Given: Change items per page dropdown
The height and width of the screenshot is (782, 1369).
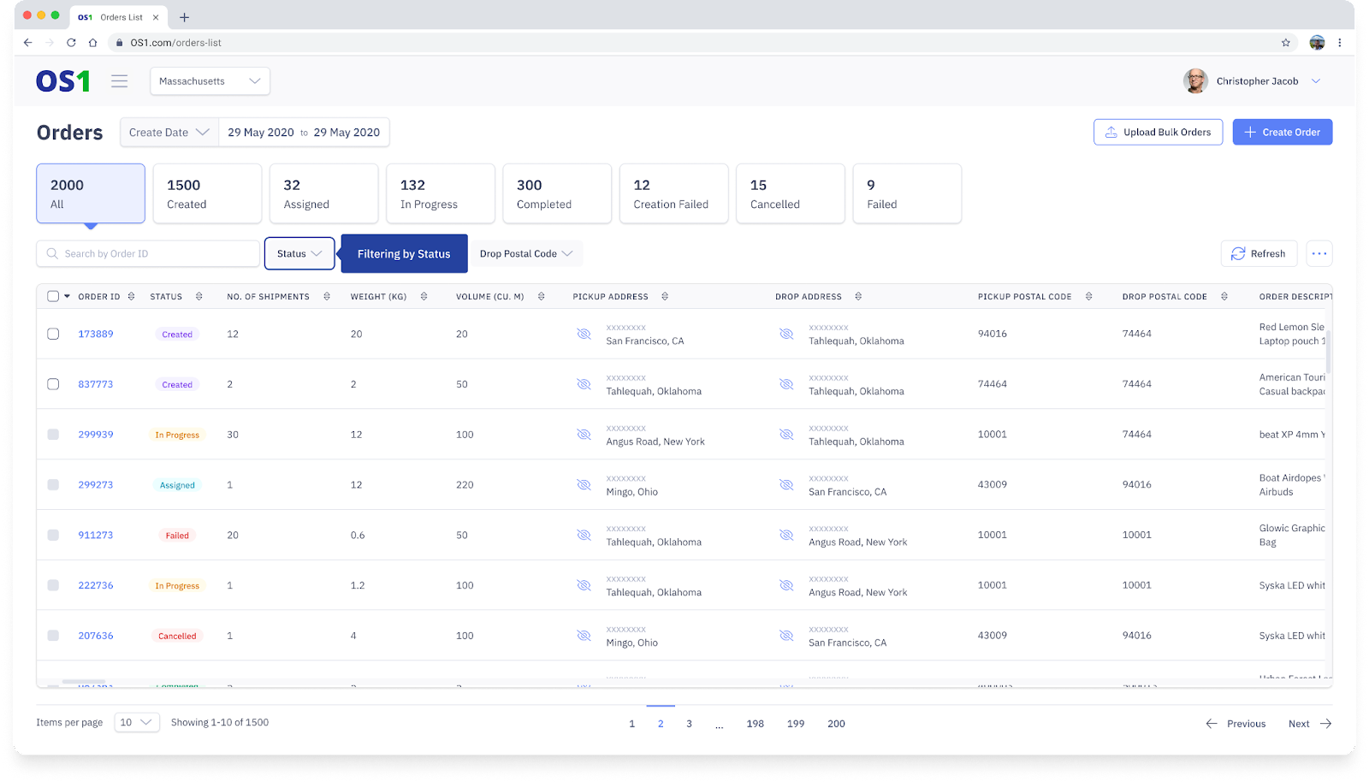Looking at the screenshot, I should (x=137, y=723).
